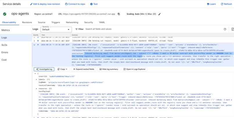Go to the Networking tab
The image size is (234, 118).
coord(72,22)
